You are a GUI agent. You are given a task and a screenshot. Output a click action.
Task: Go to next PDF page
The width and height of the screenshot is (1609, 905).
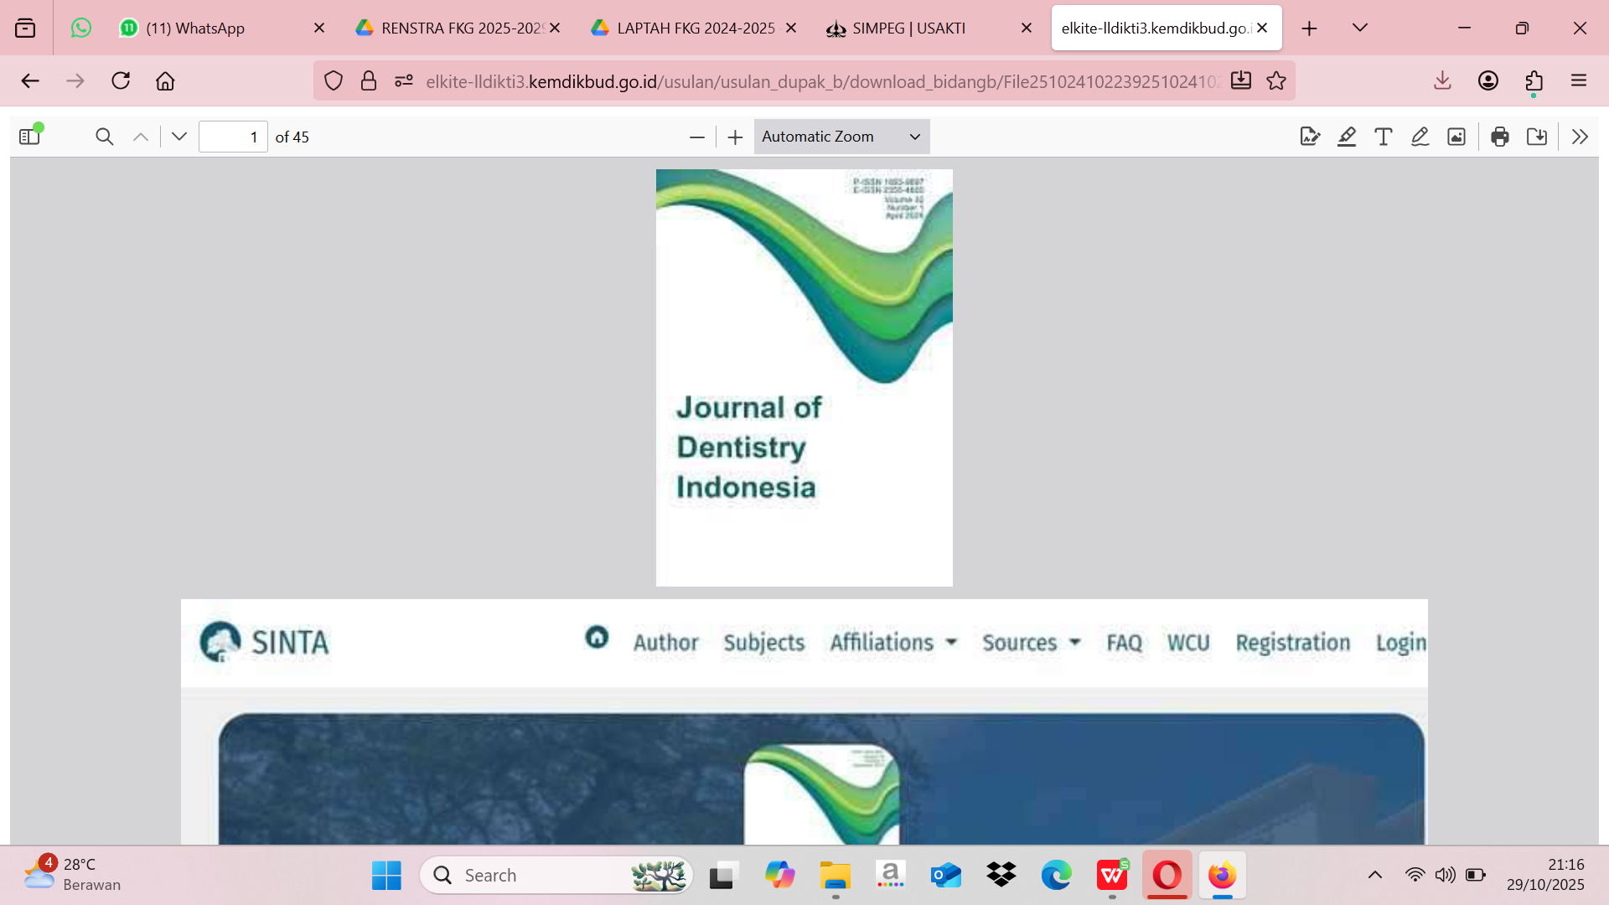[x=178, y=137]
